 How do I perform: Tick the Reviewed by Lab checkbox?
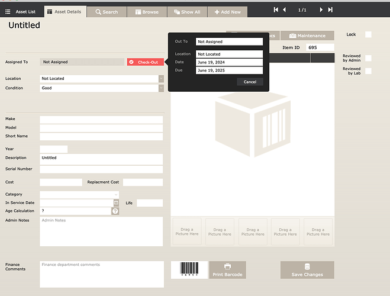coord(368,71)
